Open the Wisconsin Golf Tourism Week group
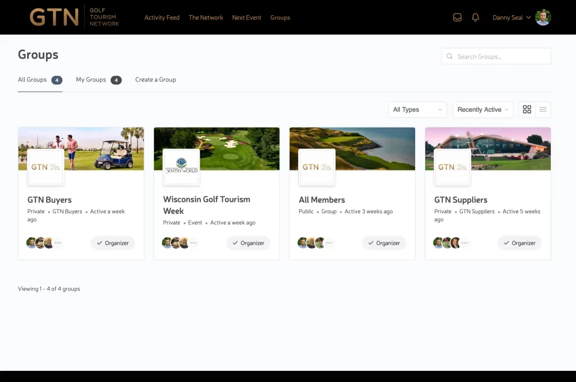 [x=206, y=205]
